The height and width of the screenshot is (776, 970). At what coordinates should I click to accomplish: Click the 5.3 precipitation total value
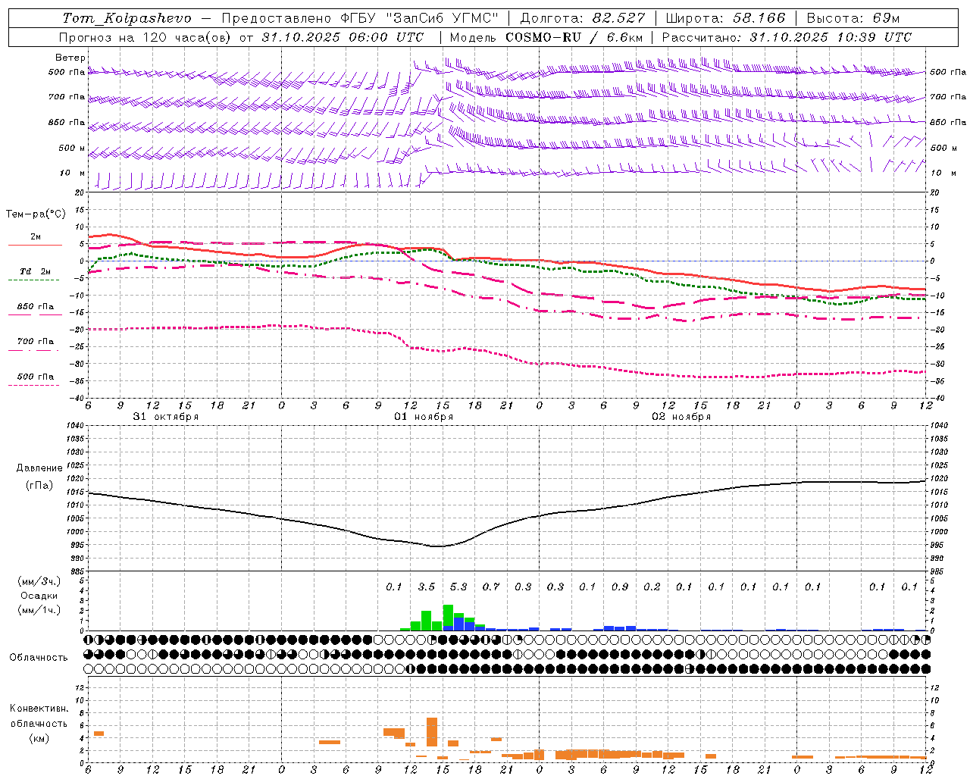[x=458, y=587]
